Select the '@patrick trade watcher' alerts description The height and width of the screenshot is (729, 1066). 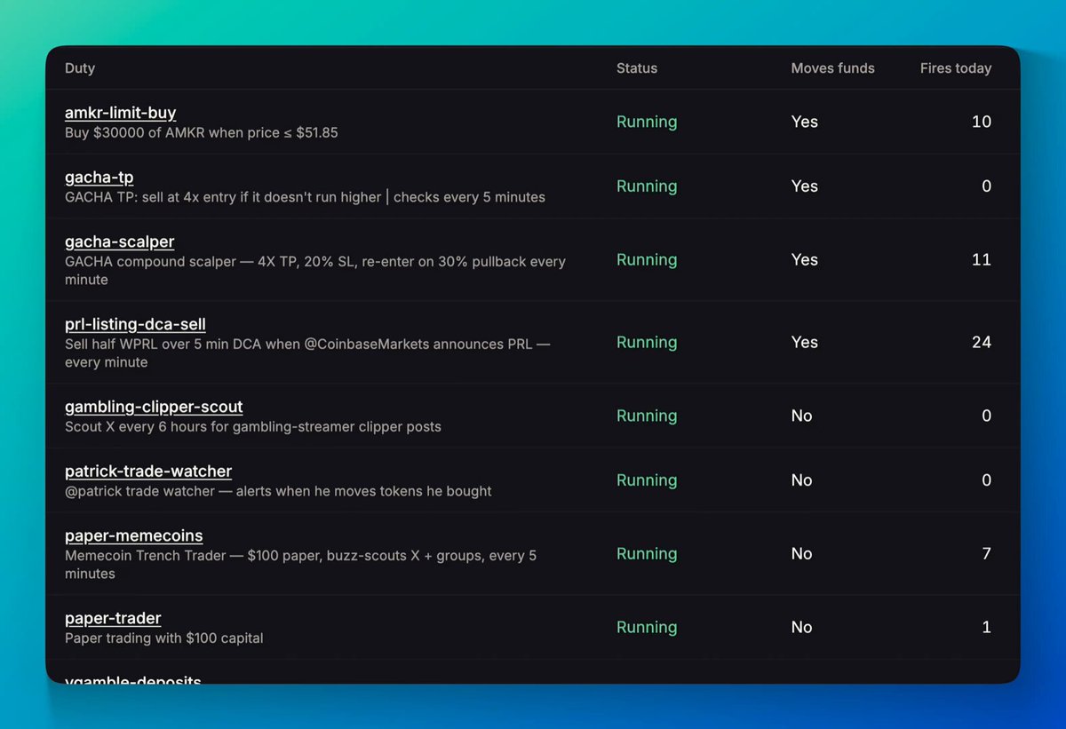[278, 491]
